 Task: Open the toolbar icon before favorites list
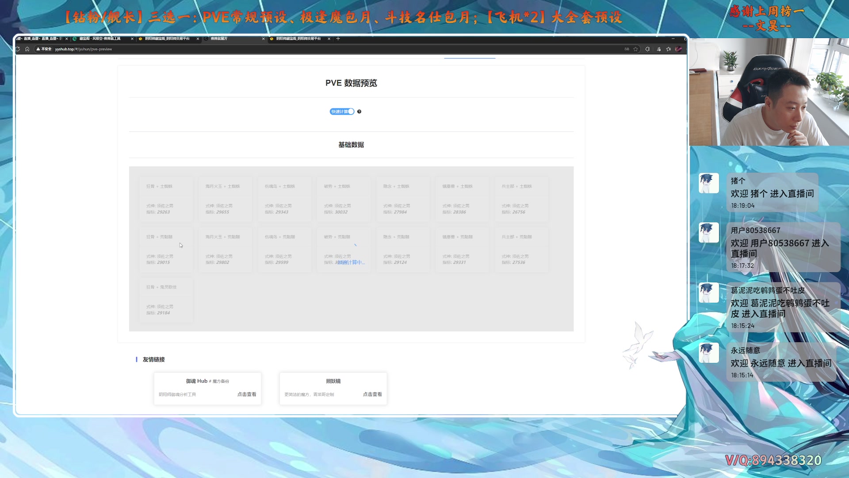click(658, 49)
